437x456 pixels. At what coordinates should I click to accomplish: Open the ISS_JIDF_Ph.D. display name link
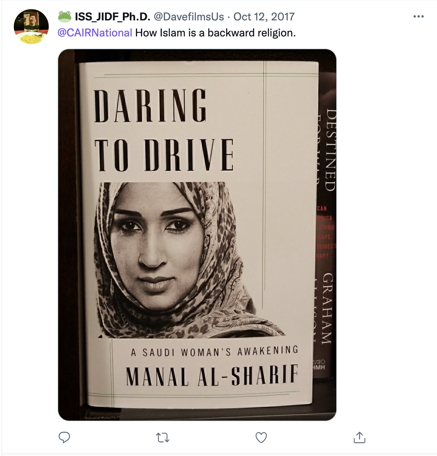tap(112, 17)
